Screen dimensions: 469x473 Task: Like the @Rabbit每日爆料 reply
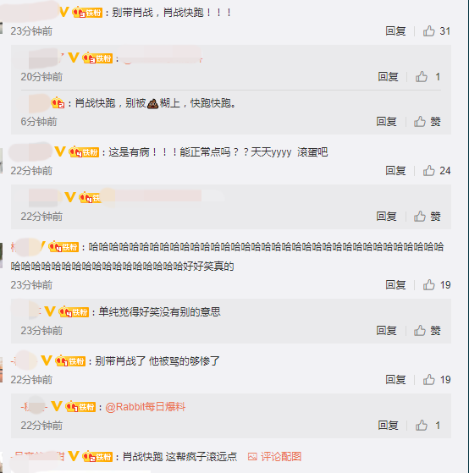(x=422, y=426)
